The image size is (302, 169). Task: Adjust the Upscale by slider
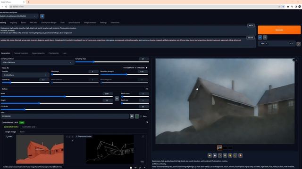coord(25,83)
